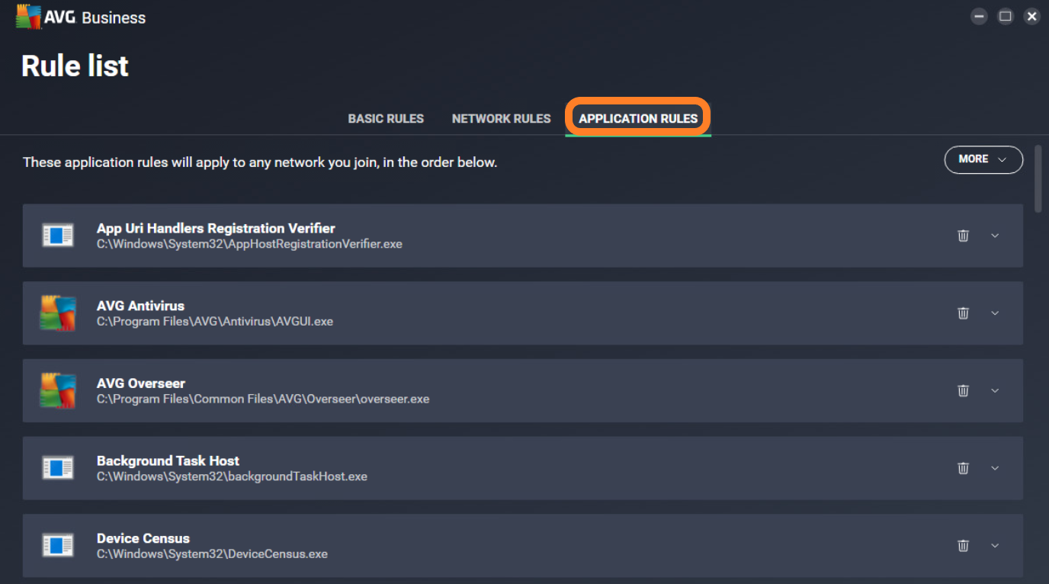Screen dimensions: 1049x584
Task: Expand the App Uri Handlers Registration Verifier rule
Action: [995, 236]
